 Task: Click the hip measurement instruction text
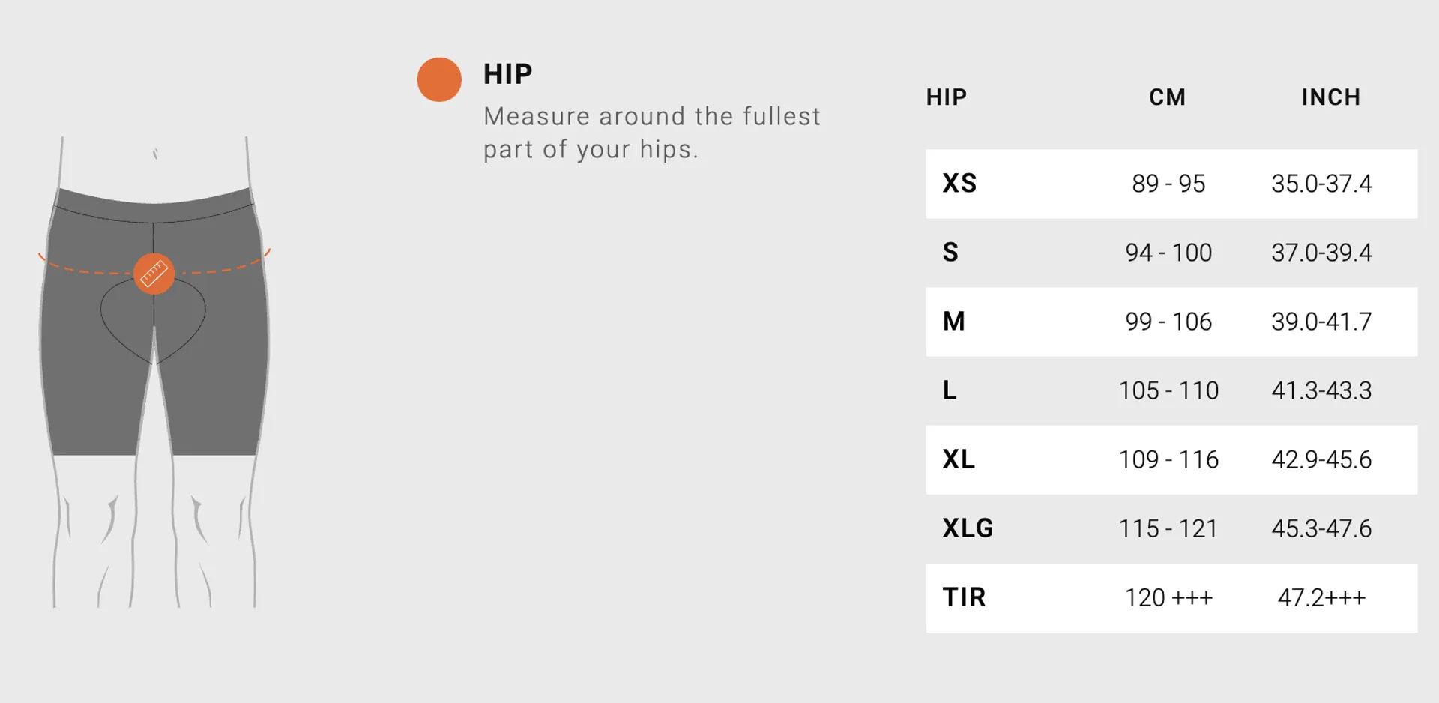651,133
